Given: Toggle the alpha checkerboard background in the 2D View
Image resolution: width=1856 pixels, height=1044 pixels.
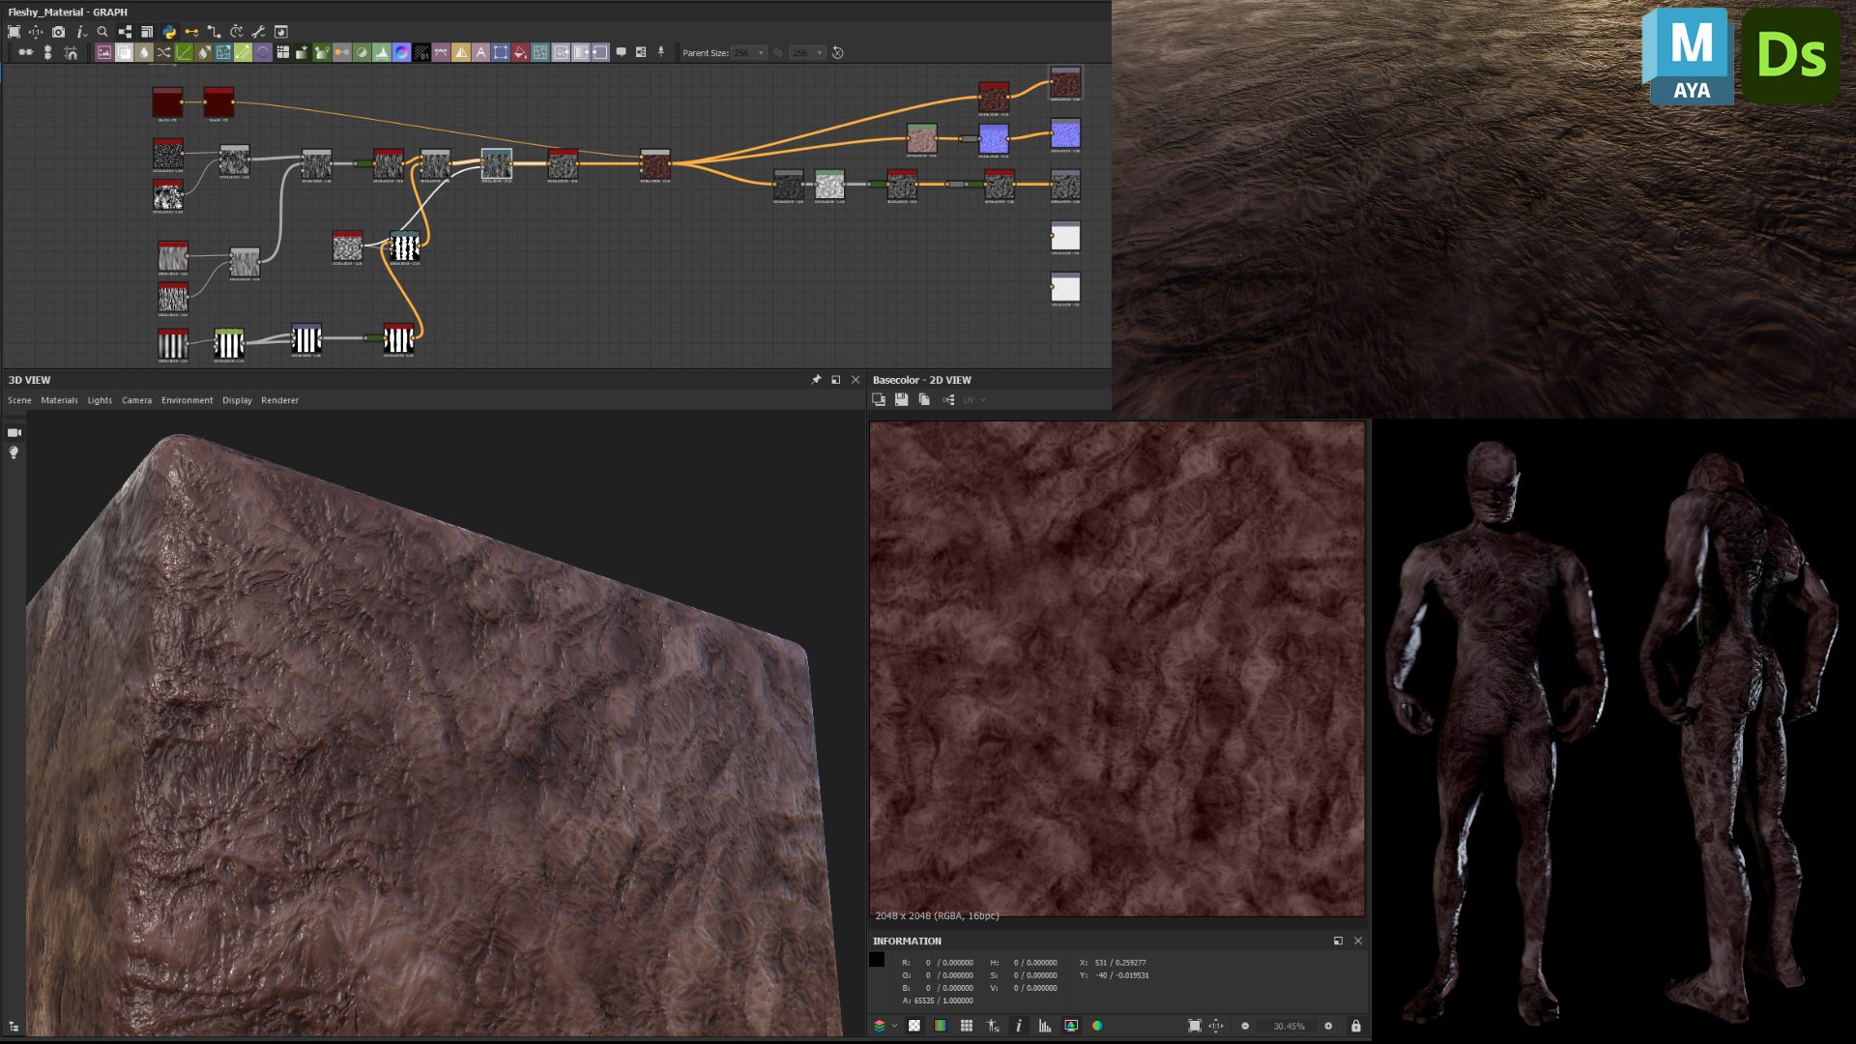Looking at the screenshot, I should point(914,1027).
